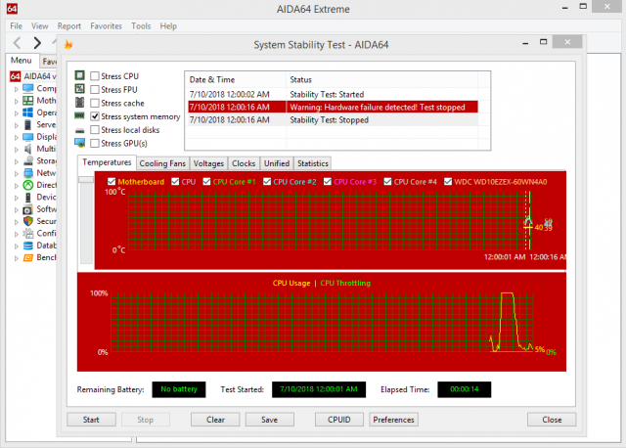Expand the Network tree node arrow
This screenshot has height=448, width=626.
pos(17,173)
